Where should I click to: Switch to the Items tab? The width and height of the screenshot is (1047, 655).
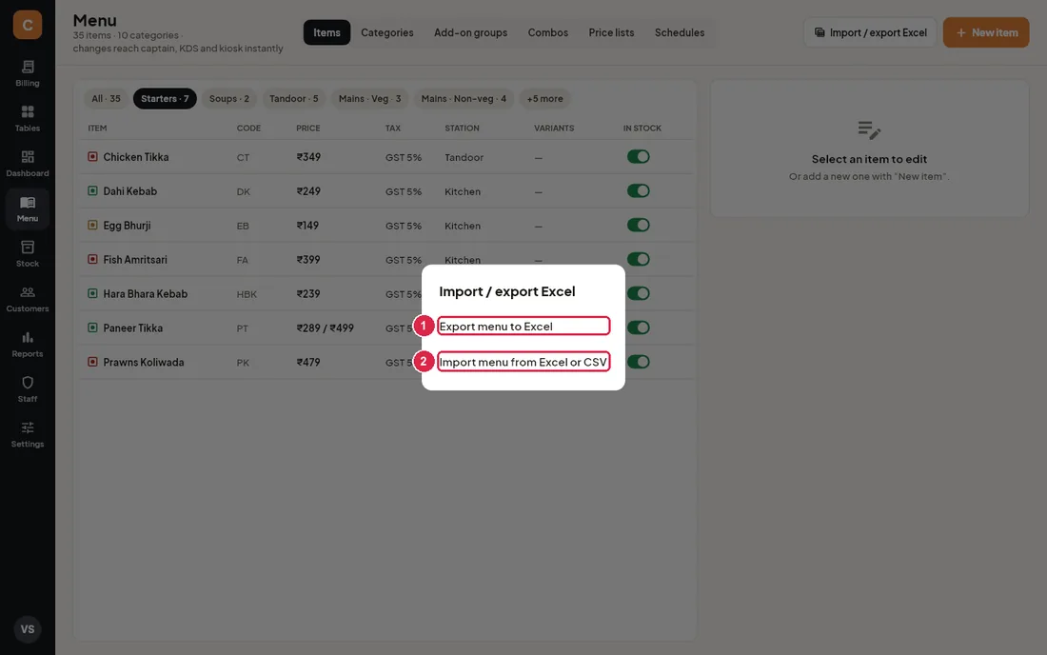click(x=326, y=32)
